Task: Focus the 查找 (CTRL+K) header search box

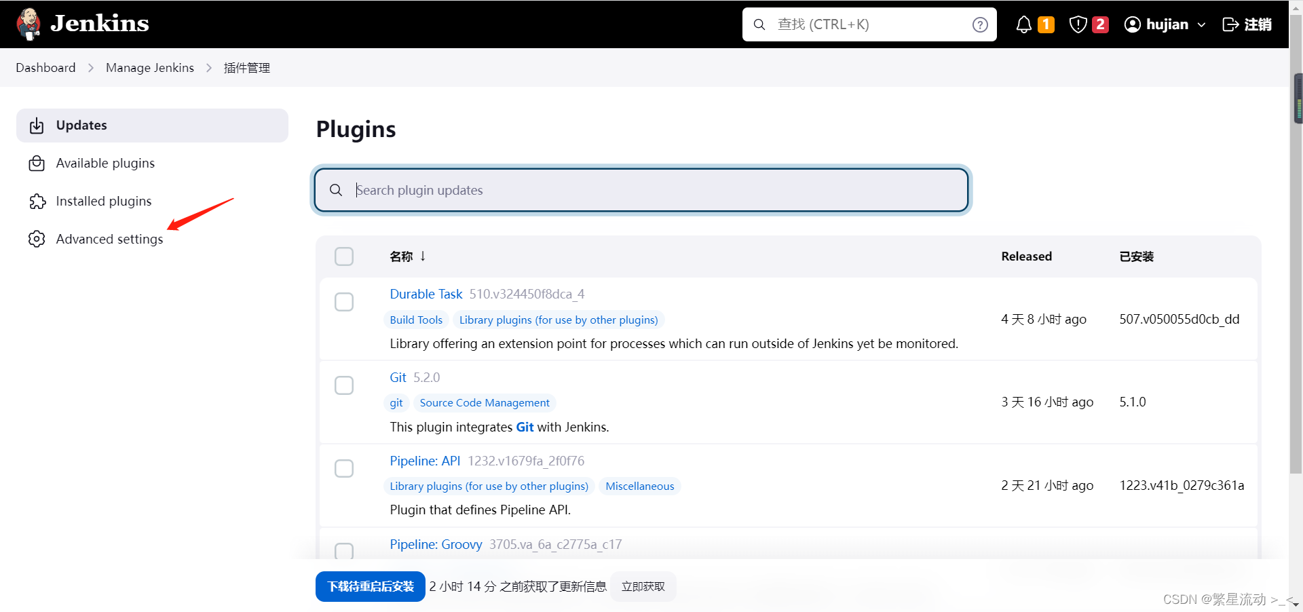Action: 869,24
